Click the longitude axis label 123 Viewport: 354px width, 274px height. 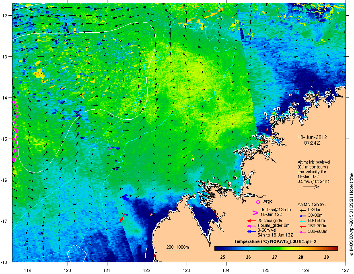pyautogui.click(x=187, y=270)
